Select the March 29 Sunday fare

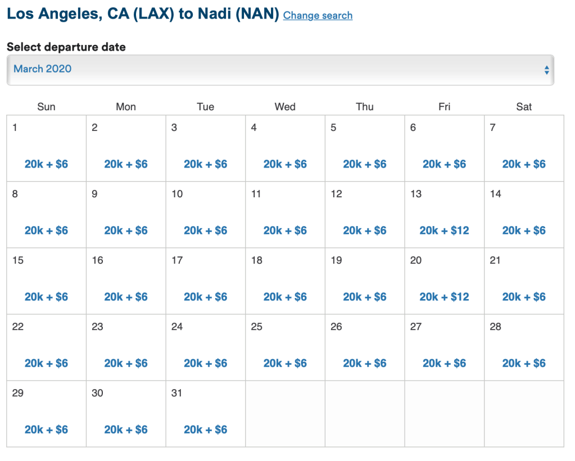tap(46, 430)
